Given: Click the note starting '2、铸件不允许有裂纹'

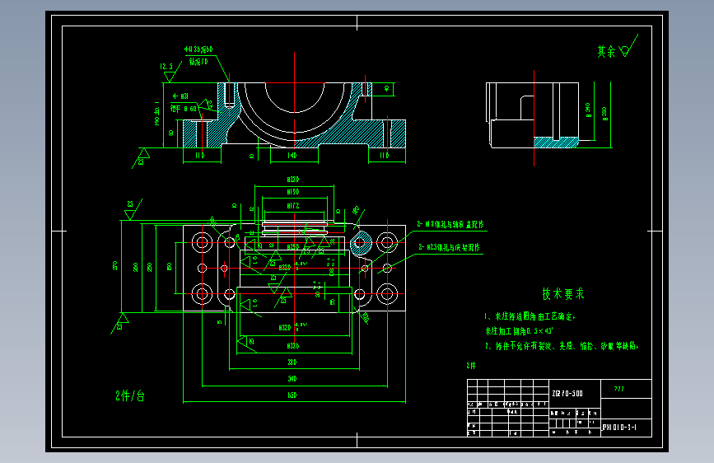Looking at the screenshot, I should (x=562, y=346).
